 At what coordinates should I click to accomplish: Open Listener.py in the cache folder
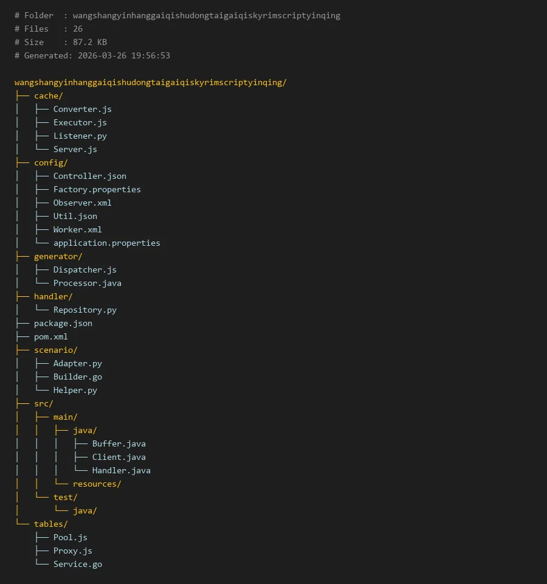[80, 136]
